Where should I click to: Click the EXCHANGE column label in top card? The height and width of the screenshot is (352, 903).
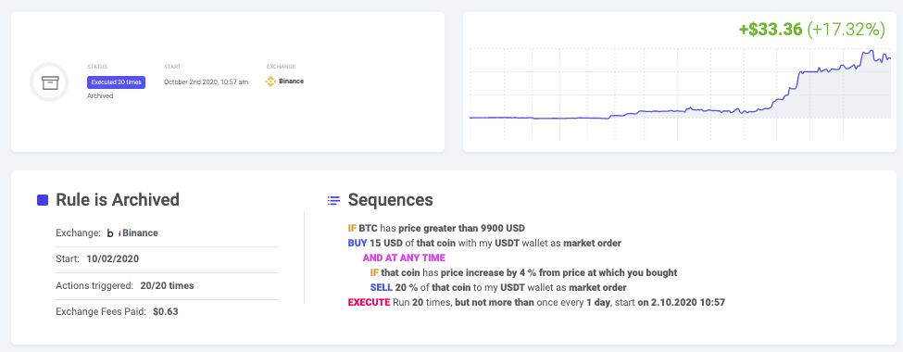click(281, 67)
